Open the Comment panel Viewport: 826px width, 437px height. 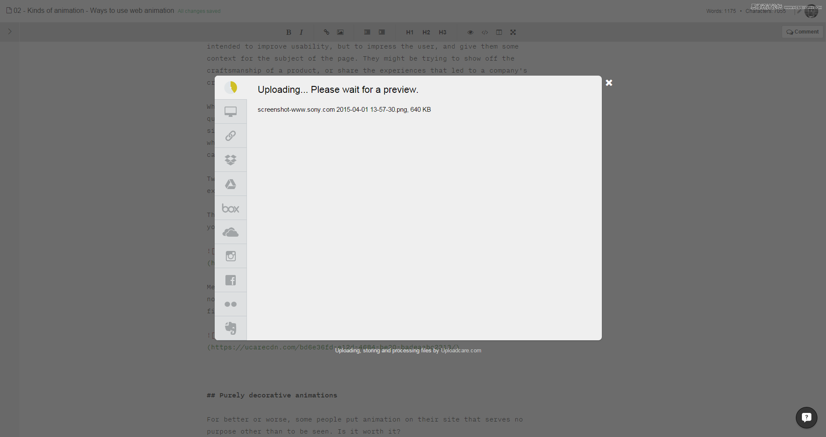tap(802, 32)
